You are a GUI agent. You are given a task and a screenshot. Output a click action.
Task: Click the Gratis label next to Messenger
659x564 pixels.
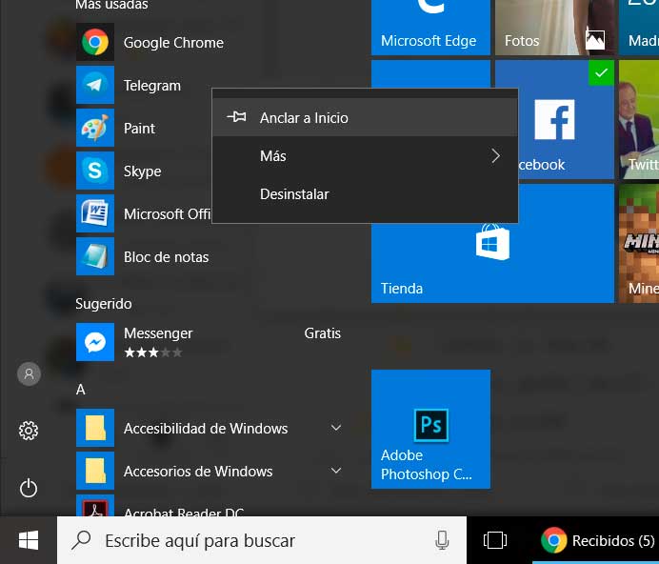(x=322, y=333)
